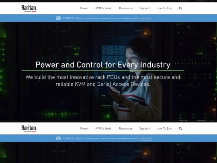Open How To Buy in the top header
This screenshot has width=217, height=163.
click(x=164, y=8)
